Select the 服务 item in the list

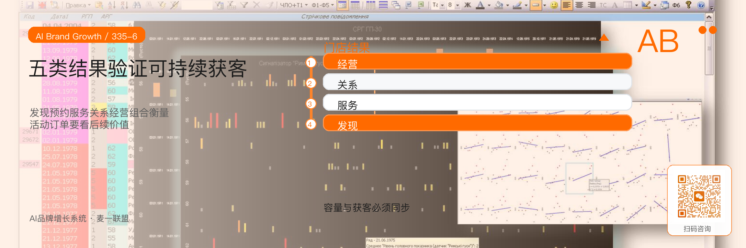477,102
